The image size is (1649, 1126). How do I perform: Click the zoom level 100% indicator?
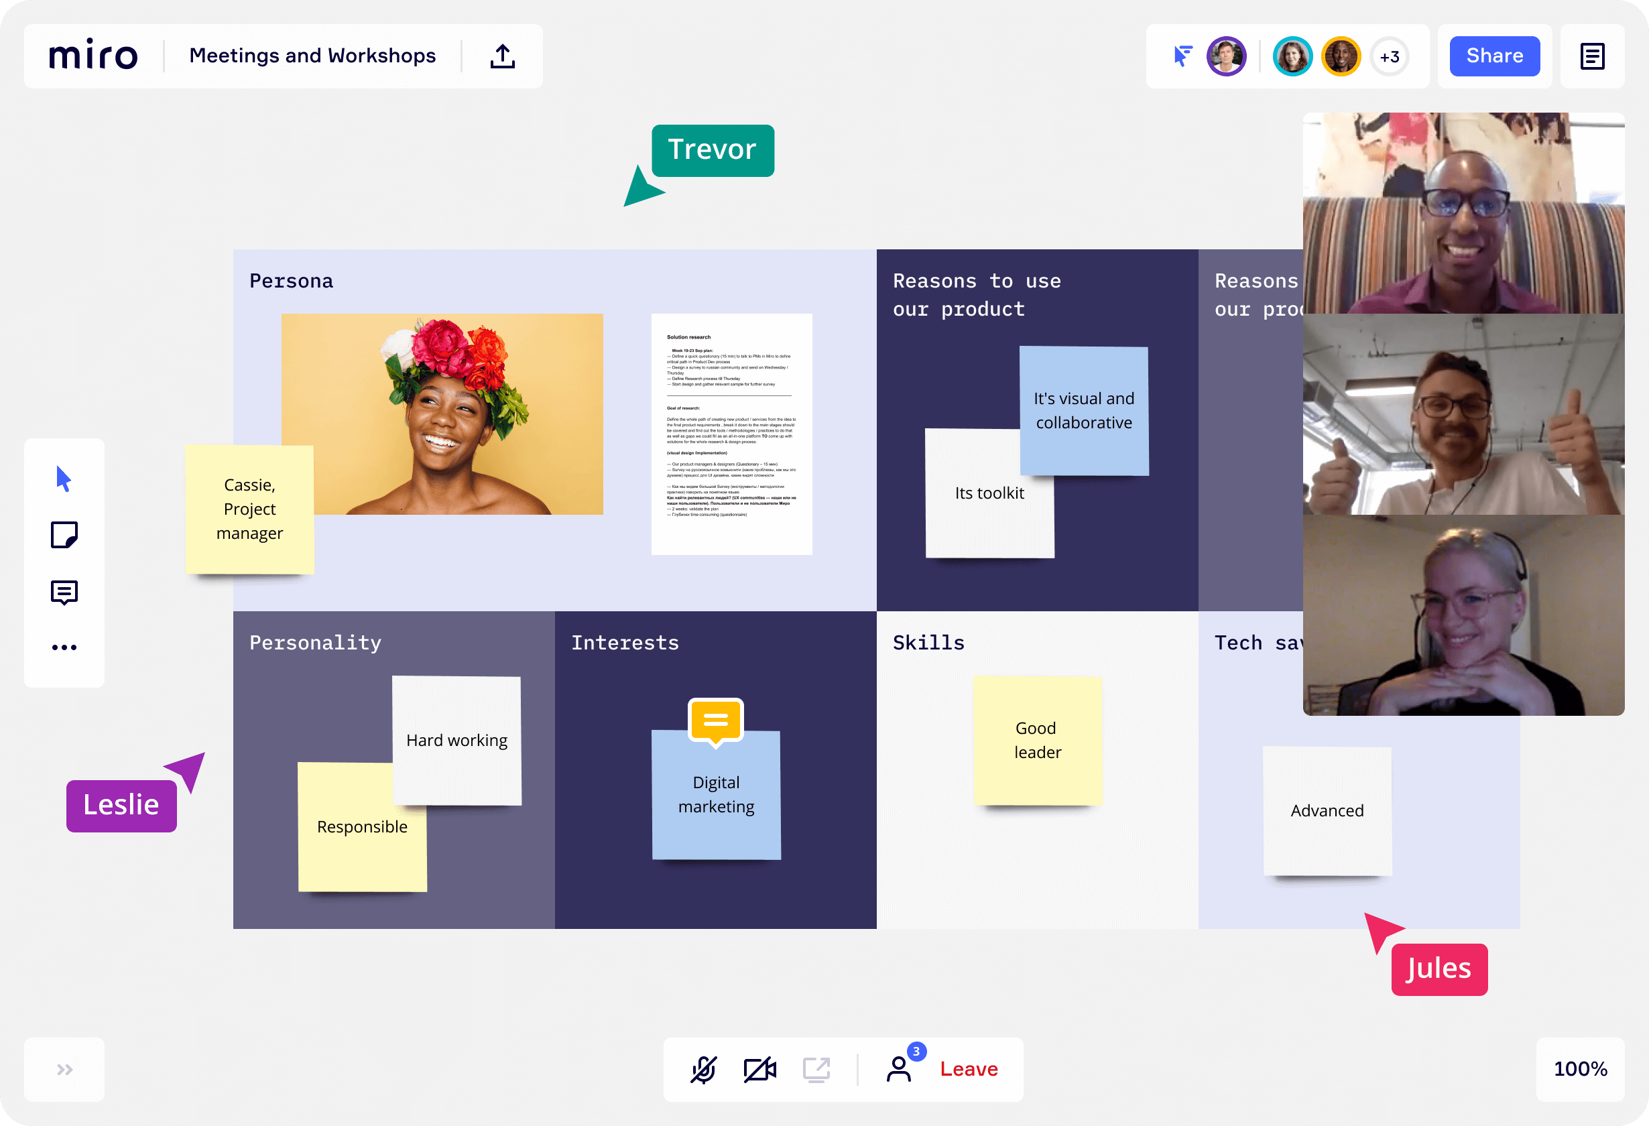[x=1580, y=1070]
